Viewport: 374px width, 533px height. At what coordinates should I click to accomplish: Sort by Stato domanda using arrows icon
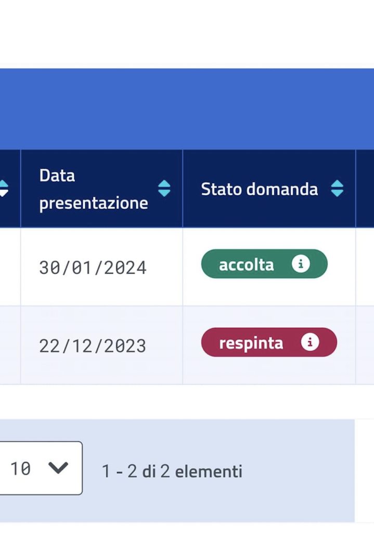(x=337, y=188)
